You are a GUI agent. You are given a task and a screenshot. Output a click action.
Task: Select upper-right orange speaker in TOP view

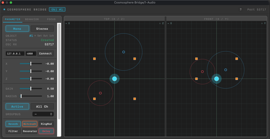(135, 59)
